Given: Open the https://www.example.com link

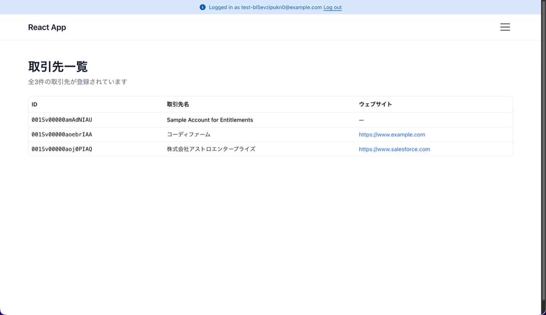Looking at the screenshot, I should pyautogui.click(x=392, y=134).
